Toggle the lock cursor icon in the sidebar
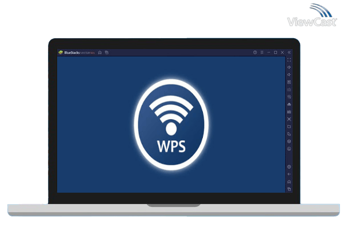 289,82
